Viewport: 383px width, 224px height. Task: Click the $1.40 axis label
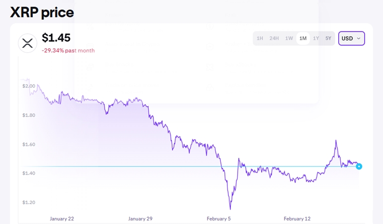pyautogui.click(x=29, y=173)
